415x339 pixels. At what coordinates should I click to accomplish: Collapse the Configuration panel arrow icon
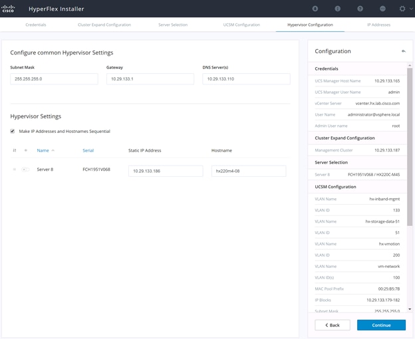click(403, 51)
